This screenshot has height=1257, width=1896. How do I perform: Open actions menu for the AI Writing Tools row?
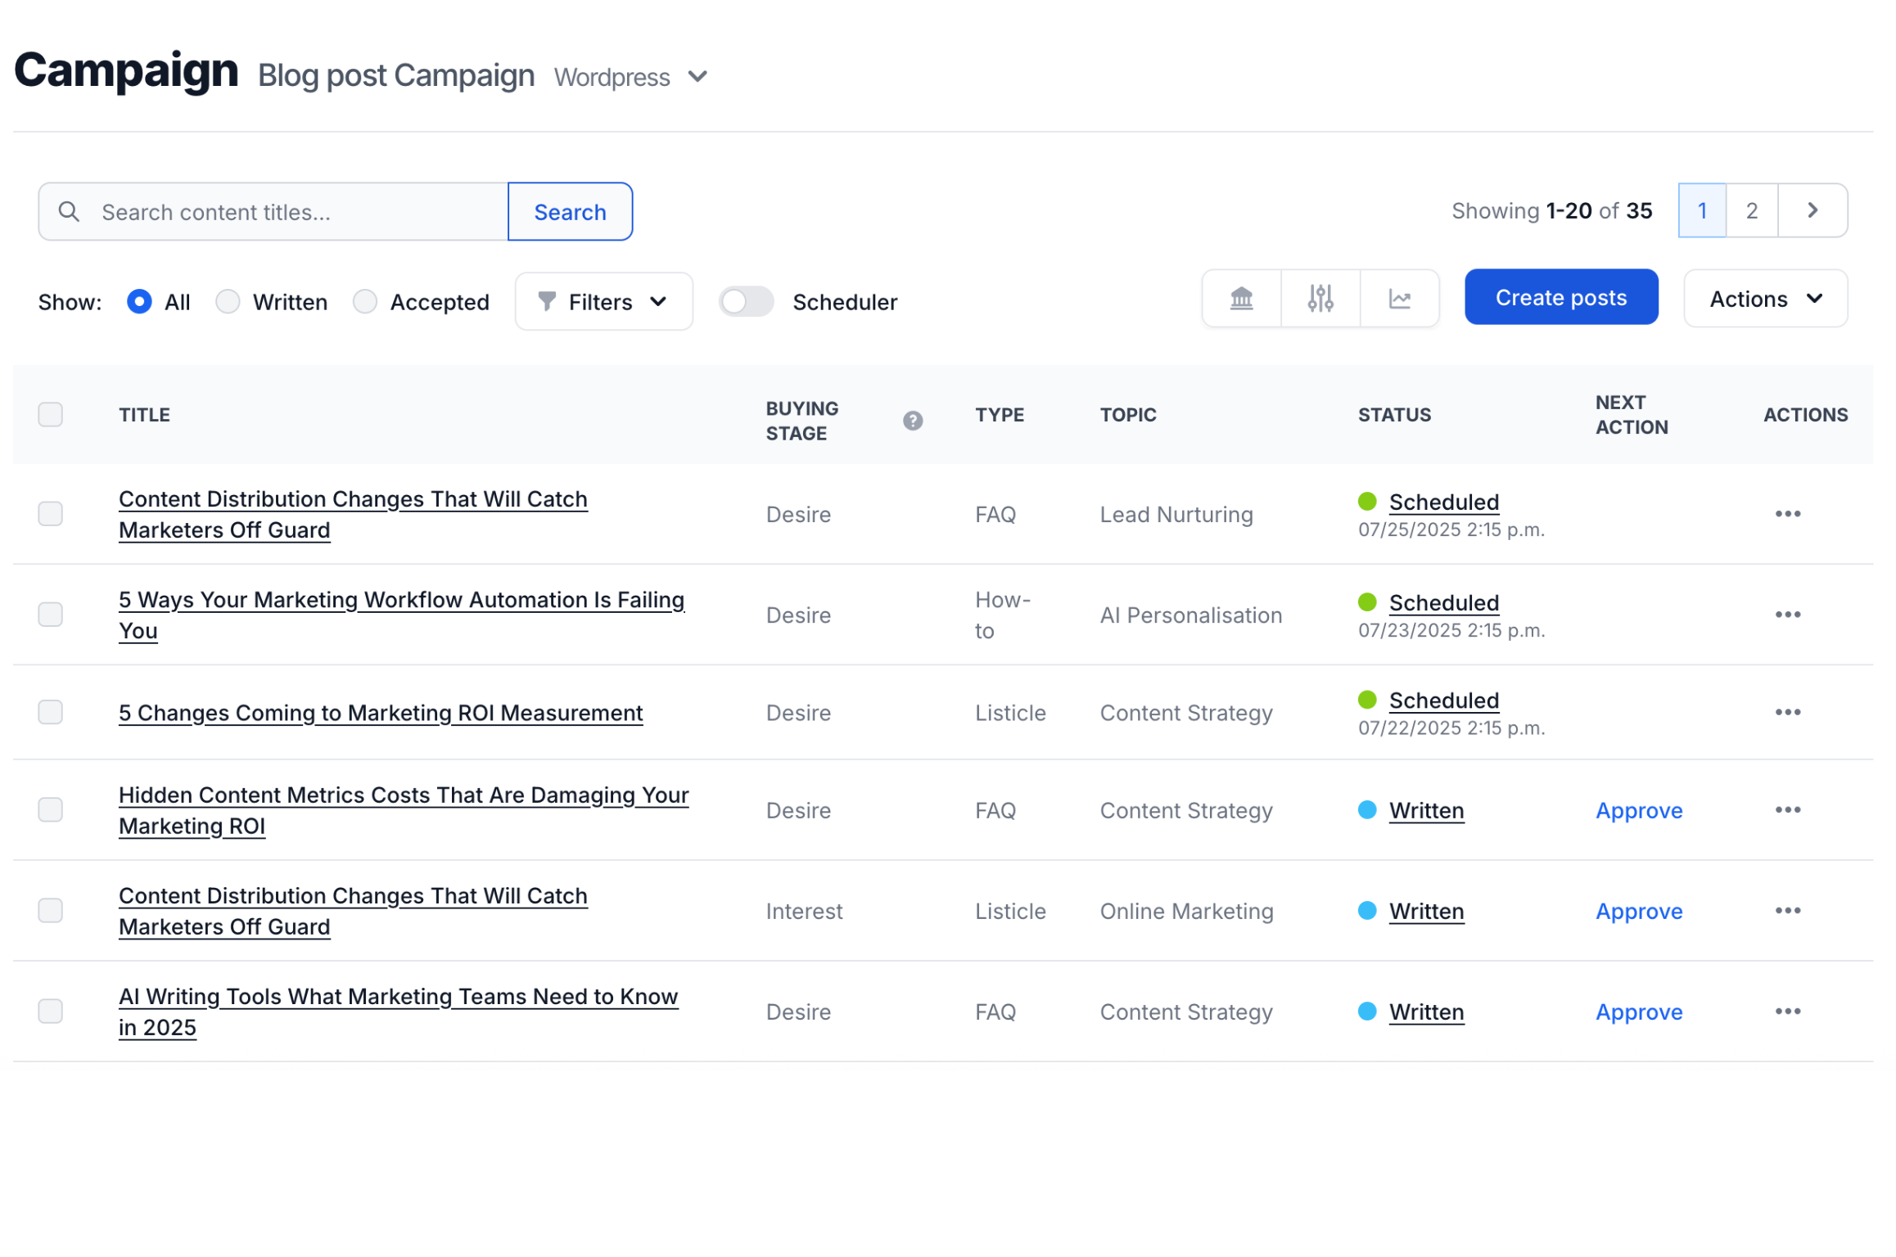coord(1788,1011)
